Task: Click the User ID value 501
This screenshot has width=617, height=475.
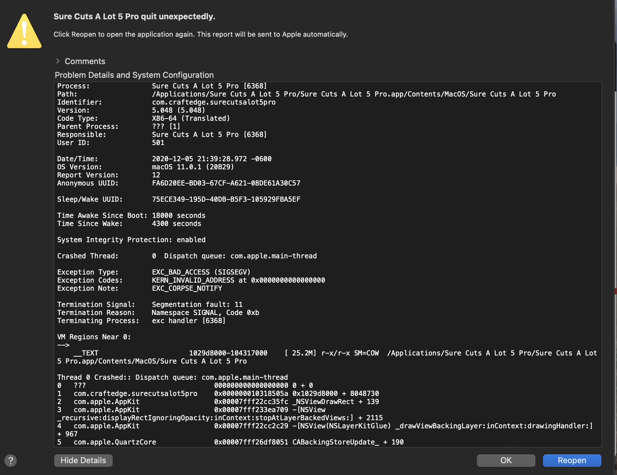Action: [x=158, y=143]
